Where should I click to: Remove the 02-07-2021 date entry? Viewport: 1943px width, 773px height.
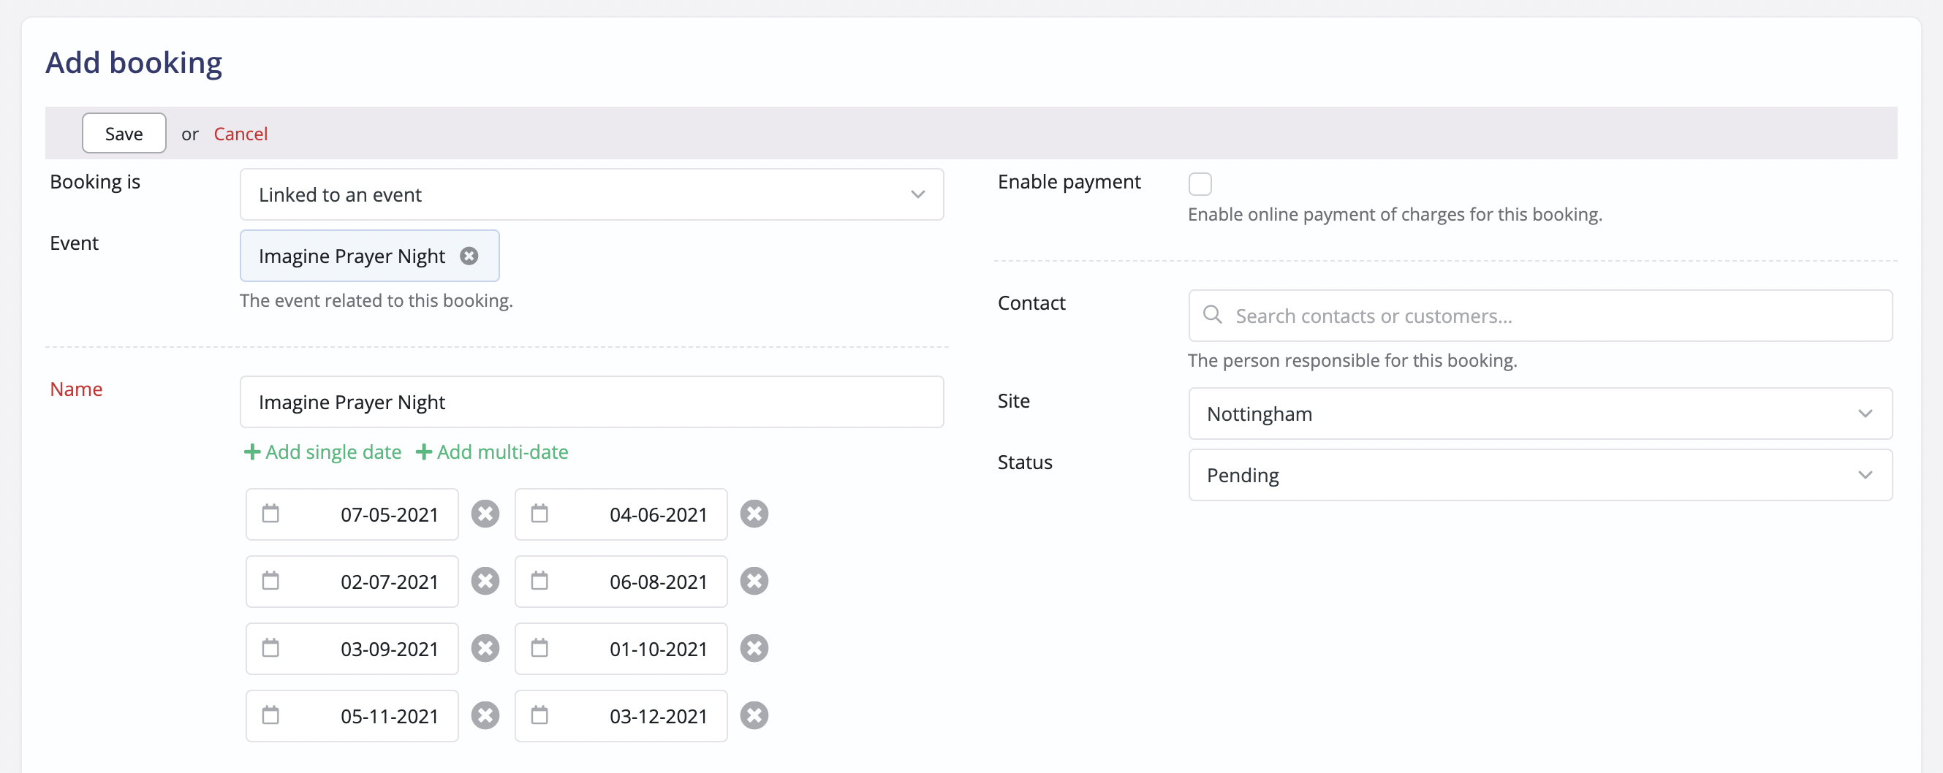tap(485, 581)
